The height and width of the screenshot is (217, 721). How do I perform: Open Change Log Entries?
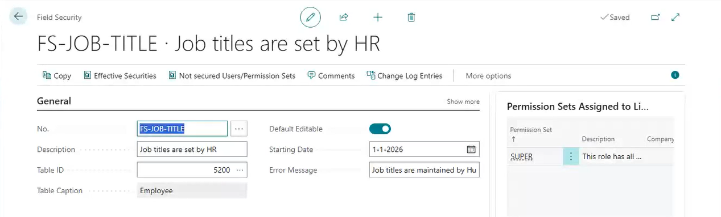tap(404, 75)
